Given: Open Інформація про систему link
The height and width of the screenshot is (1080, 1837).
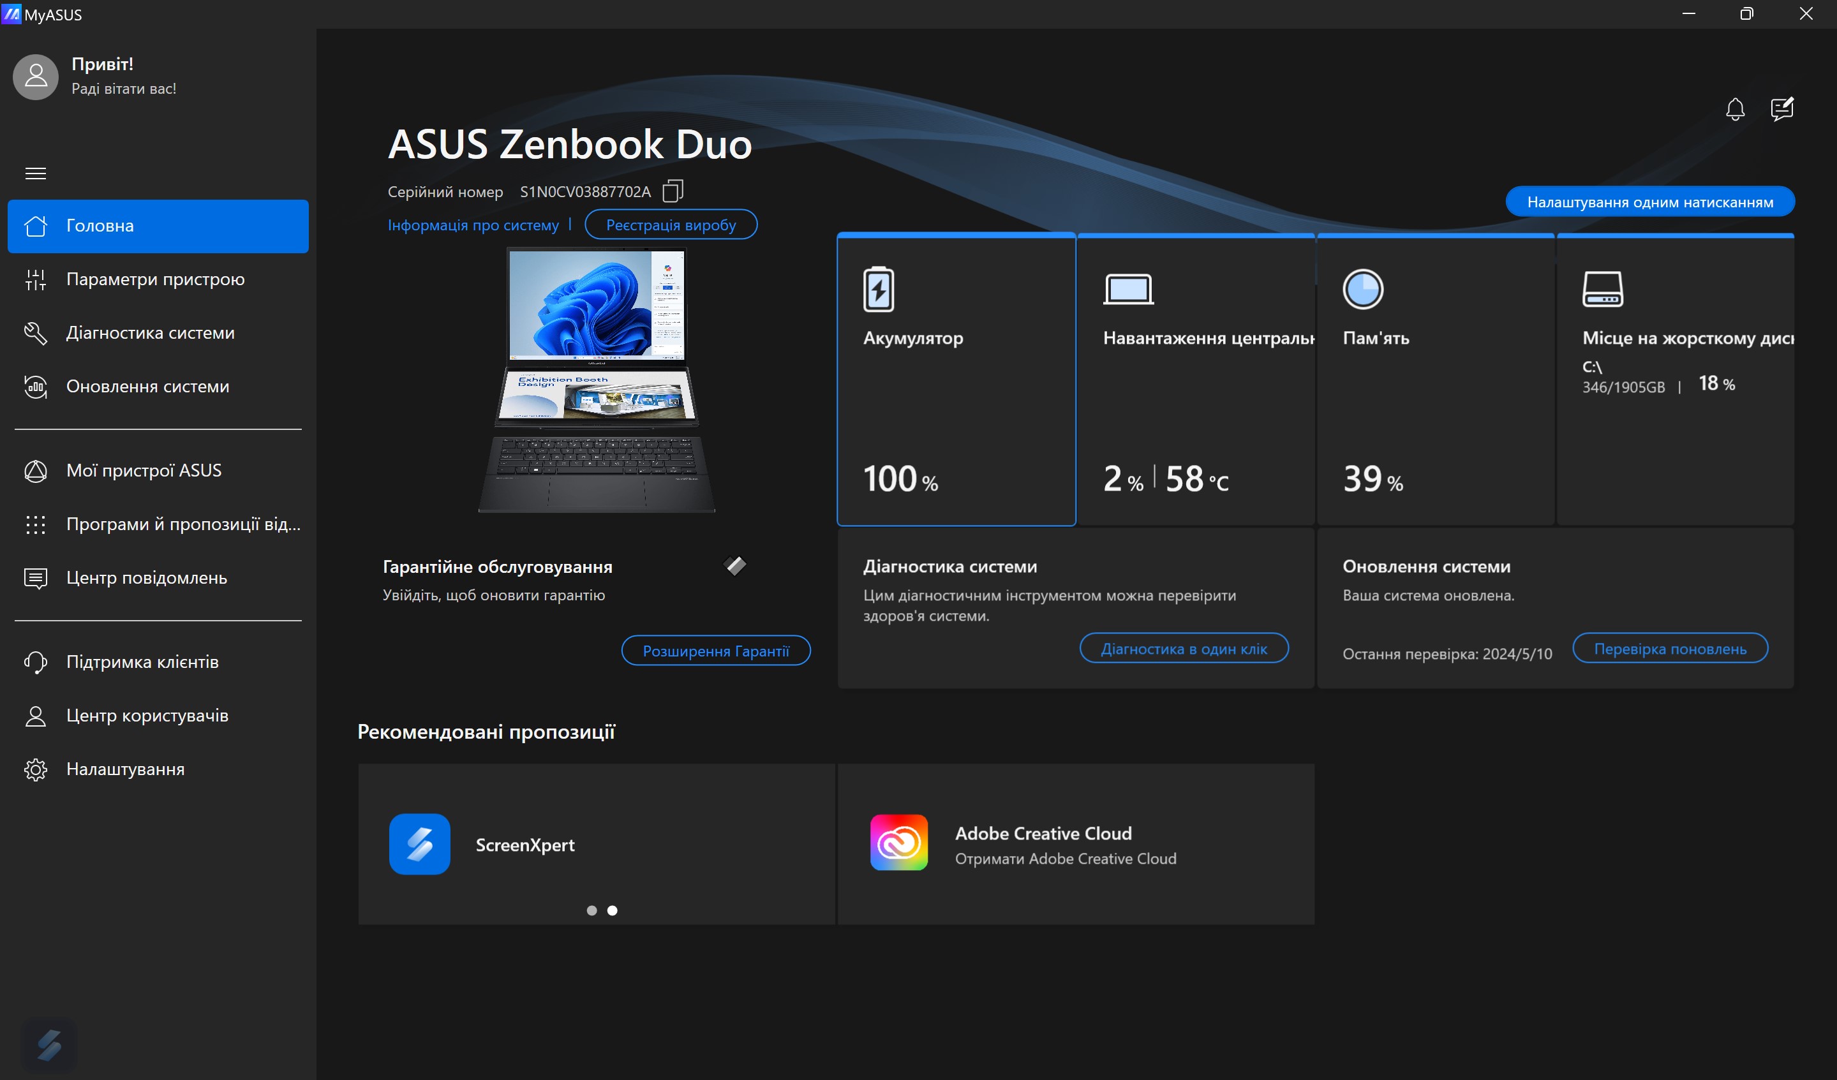Looking at the screenshot, I should click(473, 225).
